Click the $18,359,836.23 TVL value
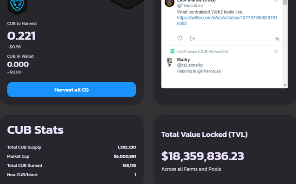The height and width of the screenshot is (184, 296). click(x=203, y=156)
